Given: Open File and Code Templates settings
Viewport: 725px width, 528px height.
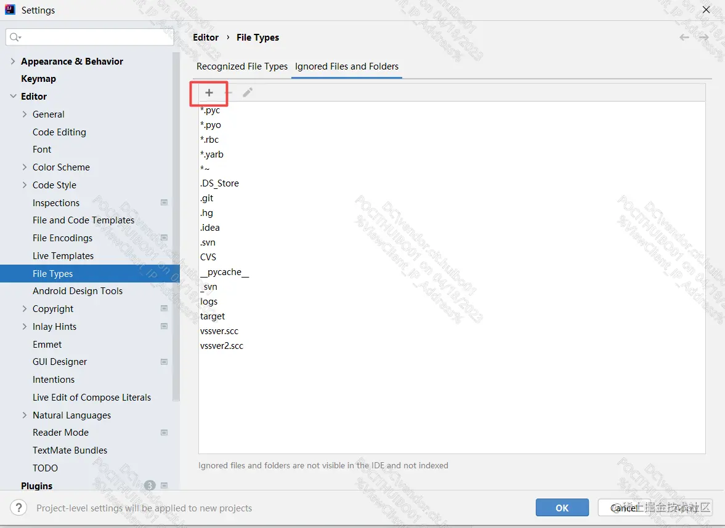Looking at the screenshot, I should click(x=83, y=220).
